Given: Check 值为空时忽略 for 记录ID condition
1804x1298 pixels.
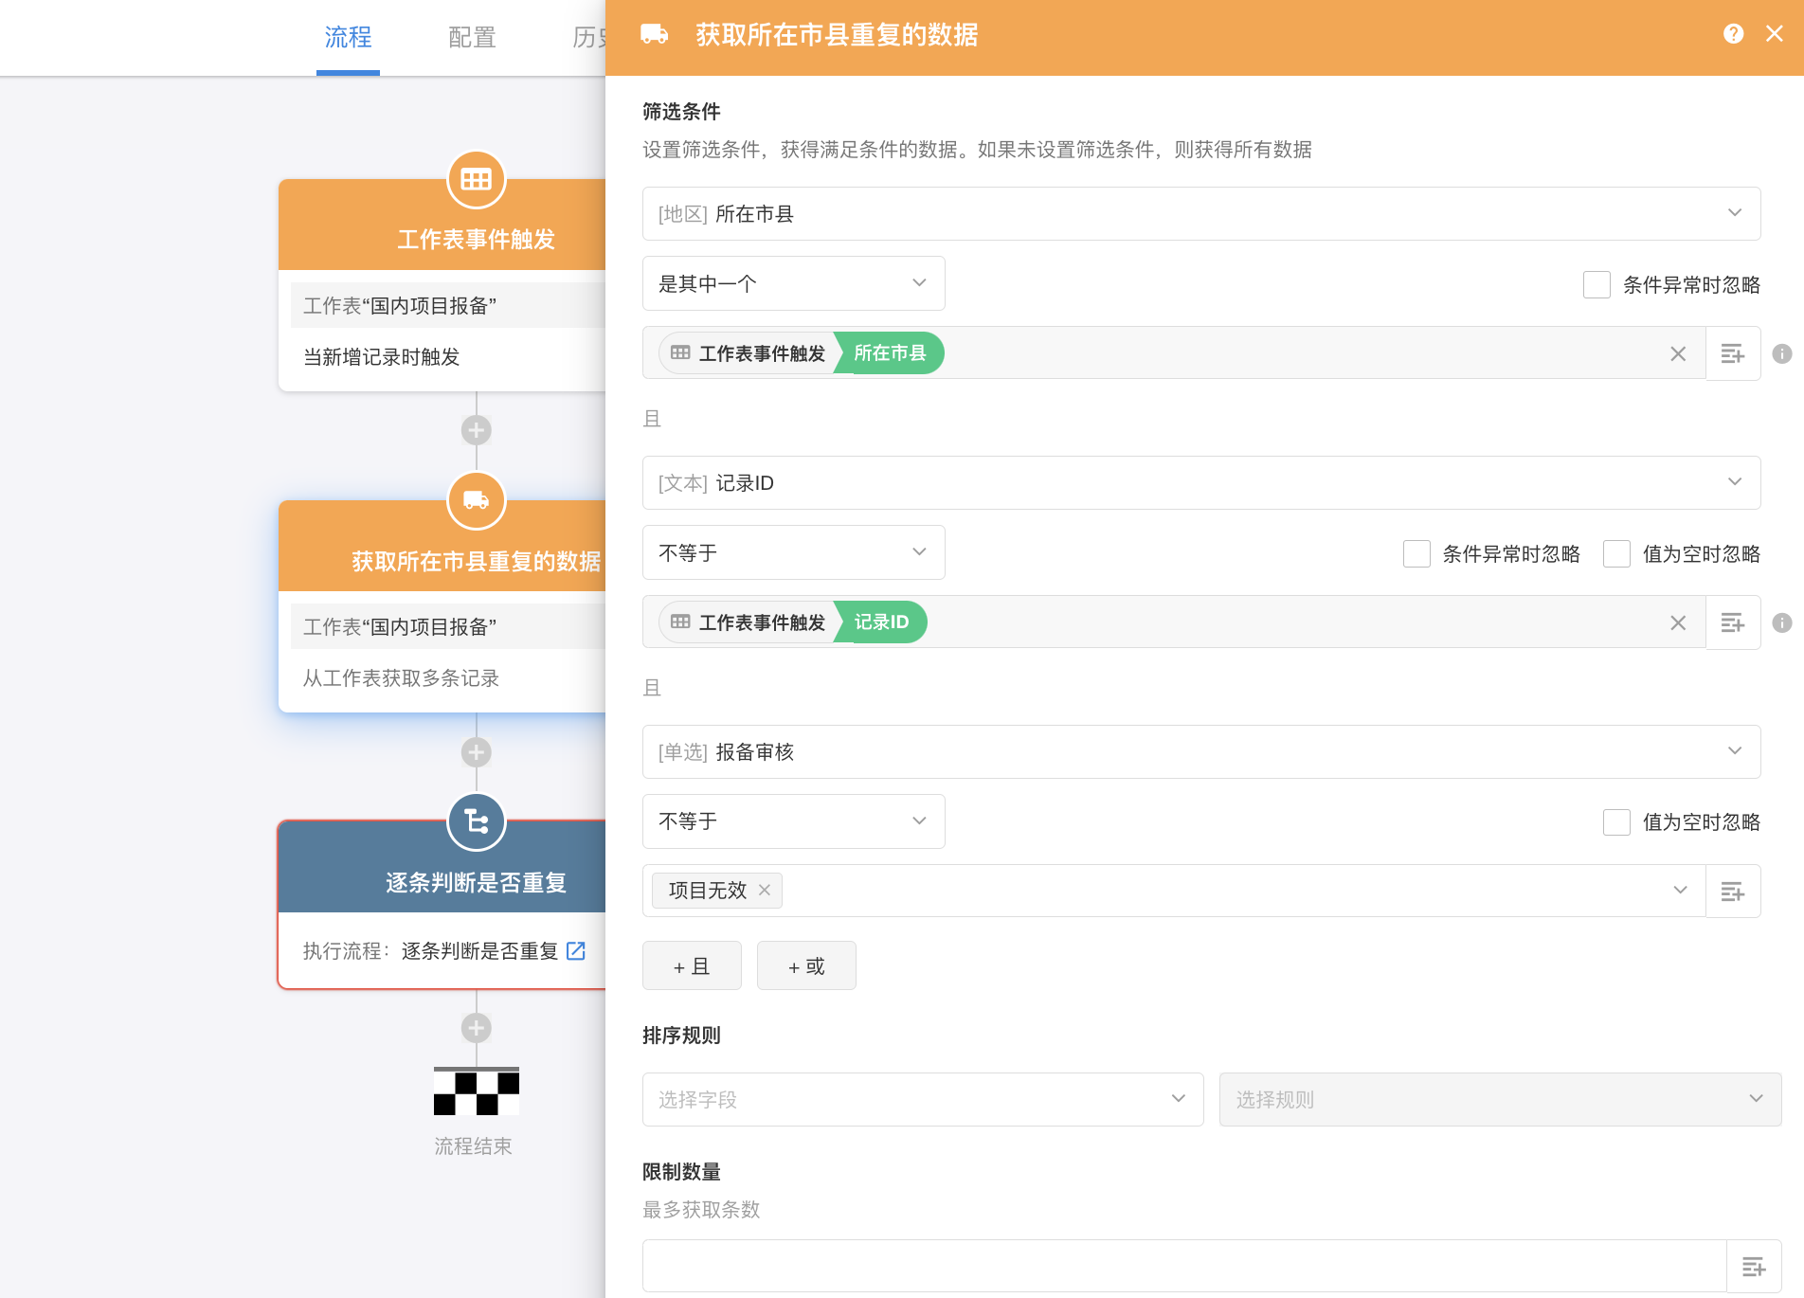Looking at the screenshot, I should (x=1616, y=553).
